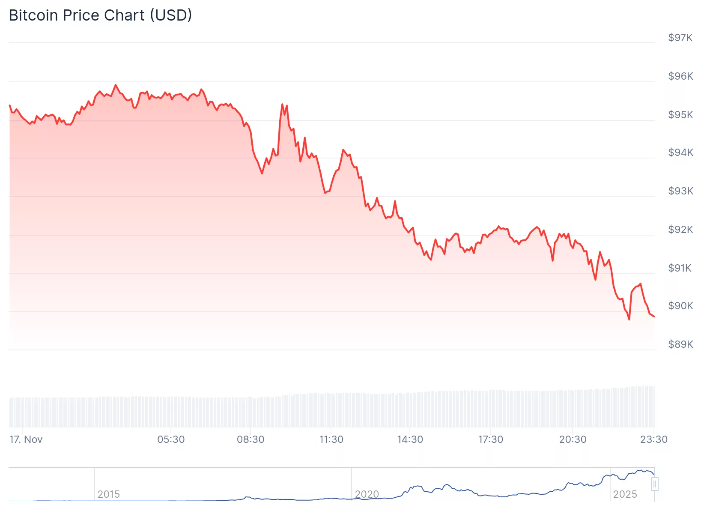Click the $96K price axis label
Image resolution: width=704 pixels, height=514 pixels.
pyautogui.click(x=680, y=76)
